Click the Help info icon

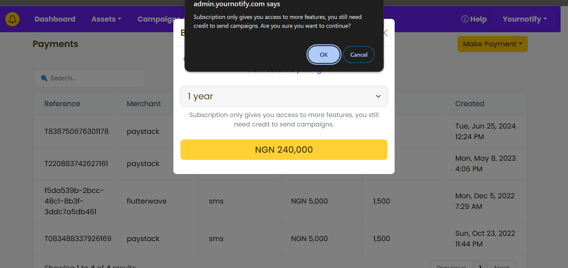click(x=465, y=19)
